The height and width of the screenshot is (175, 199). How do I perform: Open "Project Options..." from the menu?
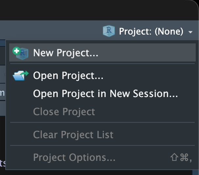click(x=74, y=158)
